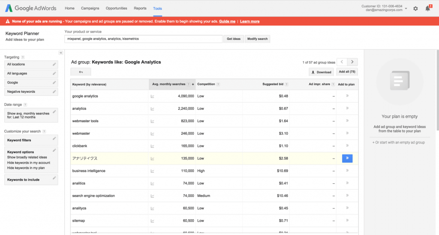439x235 pixels.
Task: Add analitics keyword to plan
Action: [347, 183]
